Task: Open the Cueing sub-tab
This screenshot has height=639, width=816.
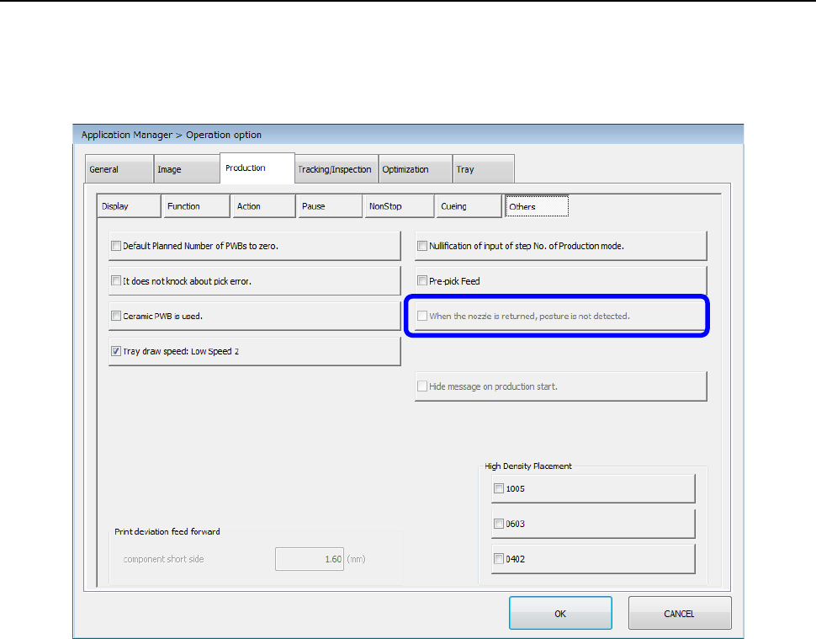Action: point(469,206)
